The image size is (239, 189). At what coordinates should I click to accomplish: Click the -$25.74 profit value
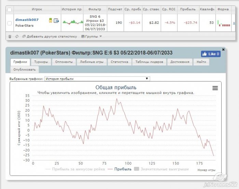tap(191, 23)
